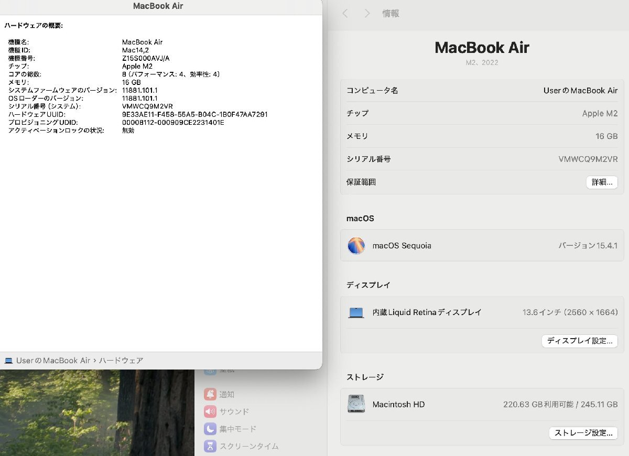629x456 pixels.
Task: Click the serial number VMWCQ9M2VR in the 情報 pane
Action: pyautogui.click(x=588, y=159)
